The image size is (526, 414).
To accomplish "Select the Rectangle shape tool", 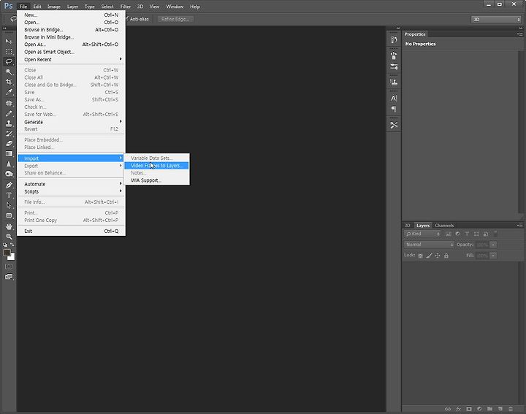I will (9, 215).
